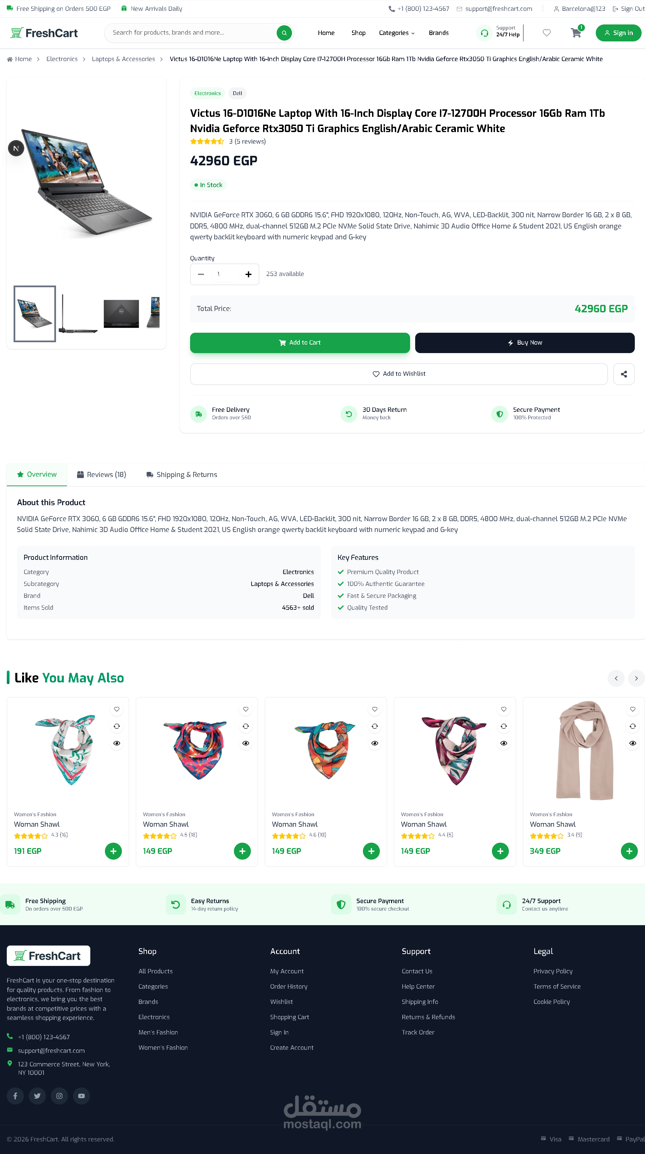Expand the Categories dropdown in navbar
The image size is (645, 1154).
coord(397,33)
